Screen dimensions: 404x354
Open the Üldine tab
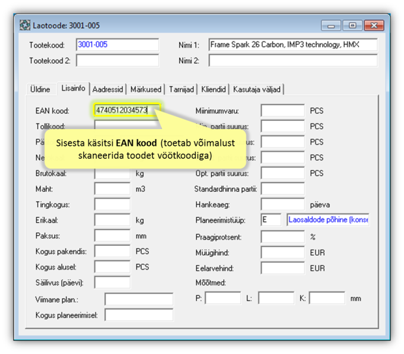pos(40,89)
